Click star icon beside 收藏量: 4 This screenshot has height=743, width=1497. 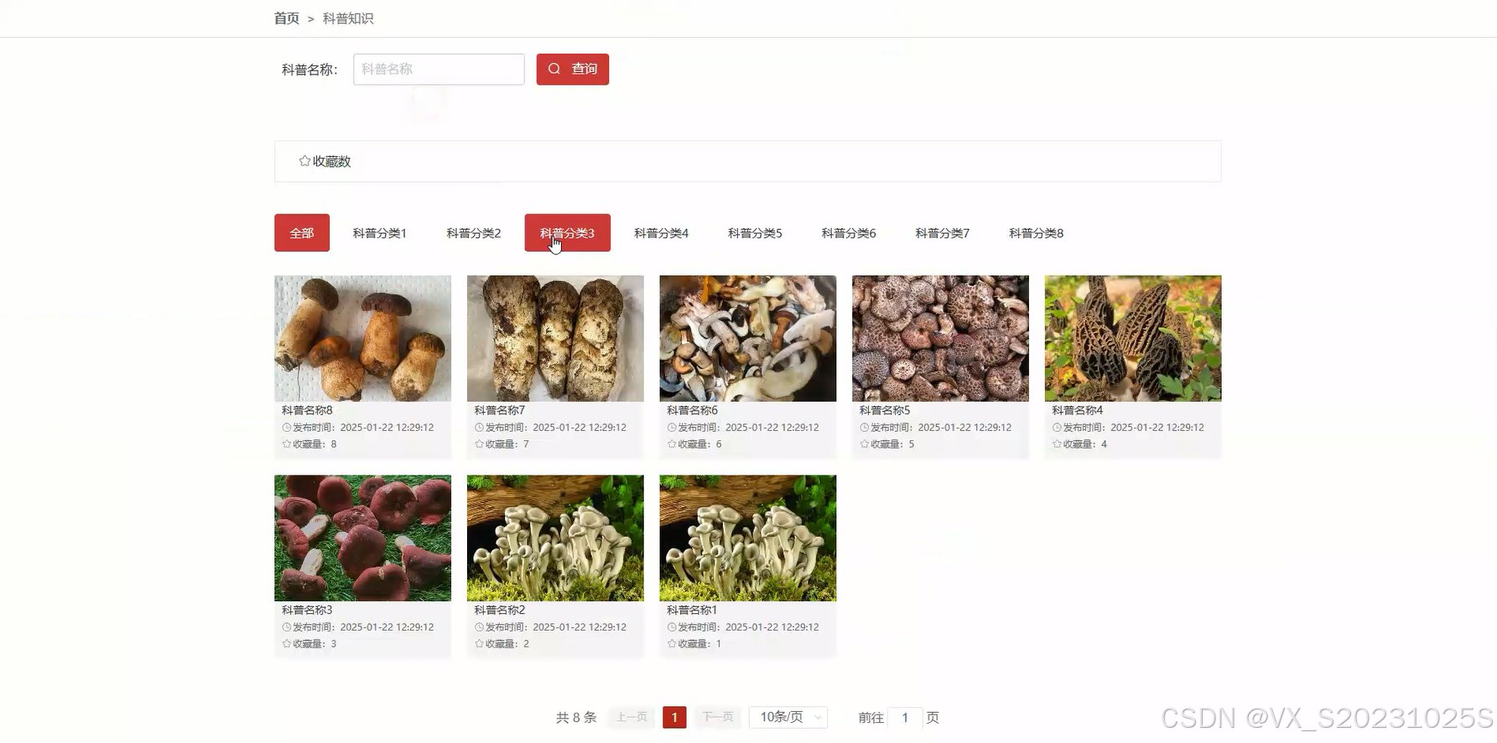[1058, 444]
